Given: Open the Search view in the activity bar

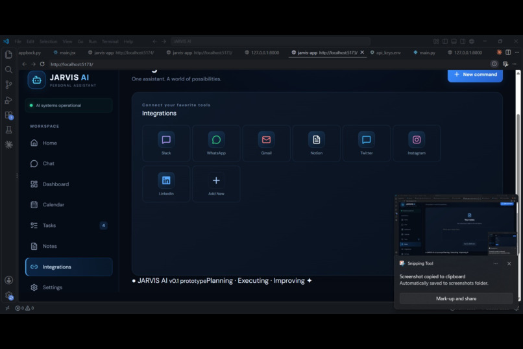Looking at the screenshot, I should pos(8,69).
